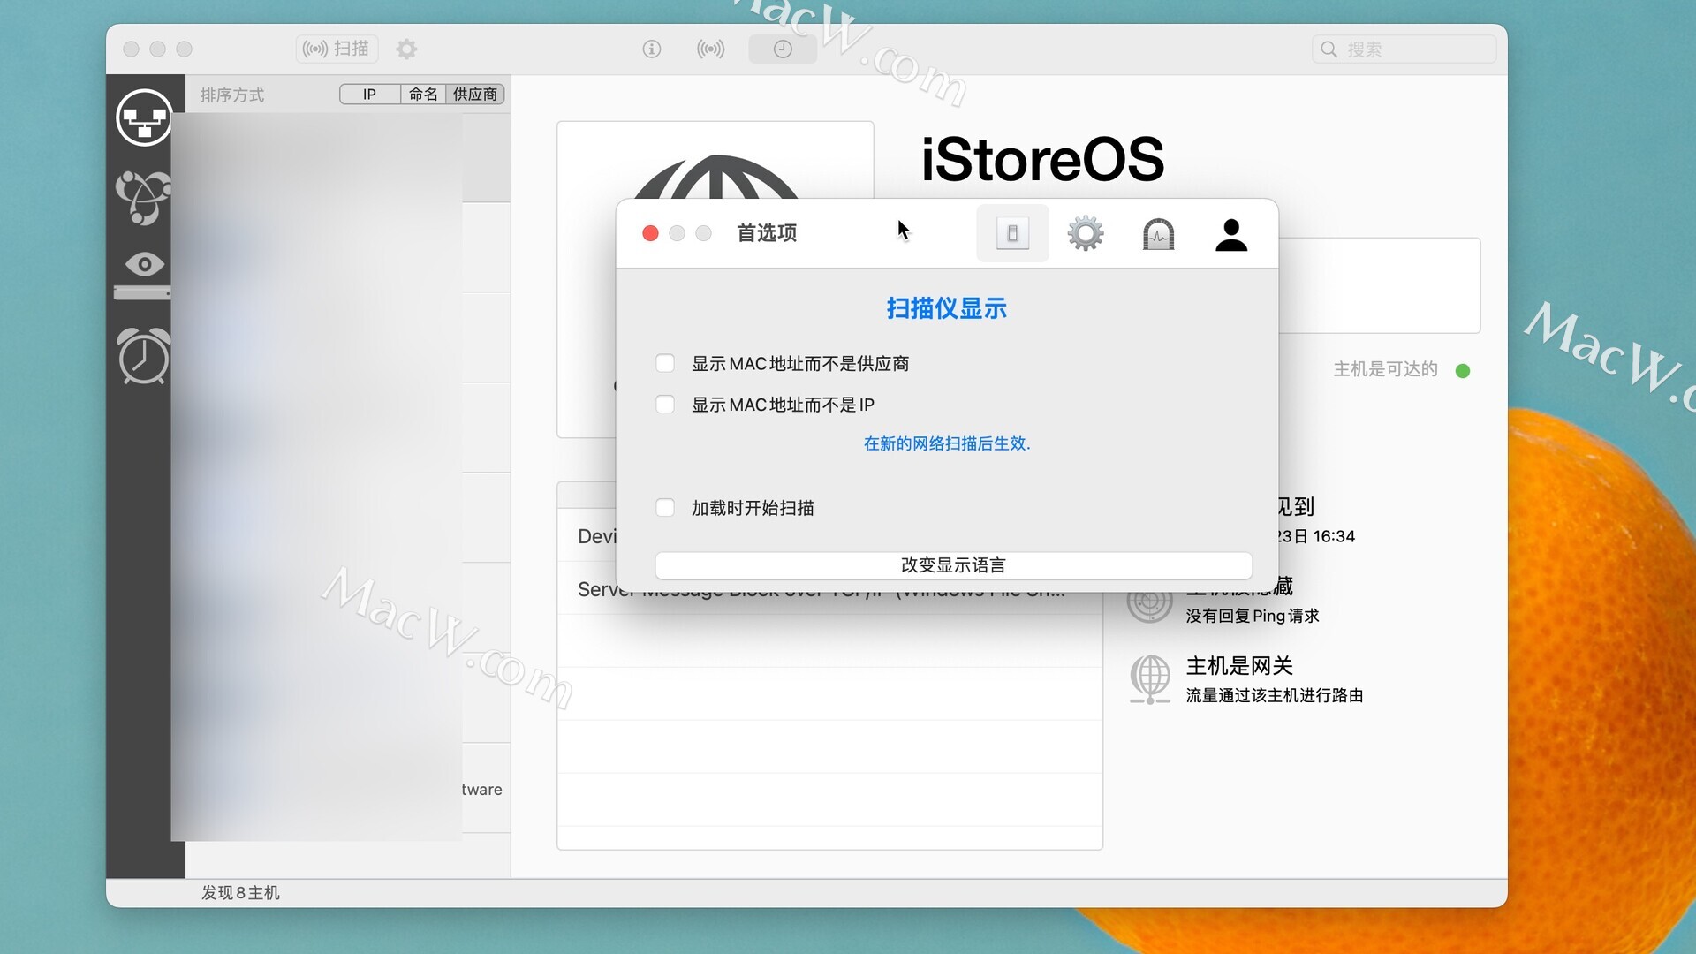Click the 排序方式 label
The height and width of the screenshot is (954, 1696).
(x=232, y=95)
